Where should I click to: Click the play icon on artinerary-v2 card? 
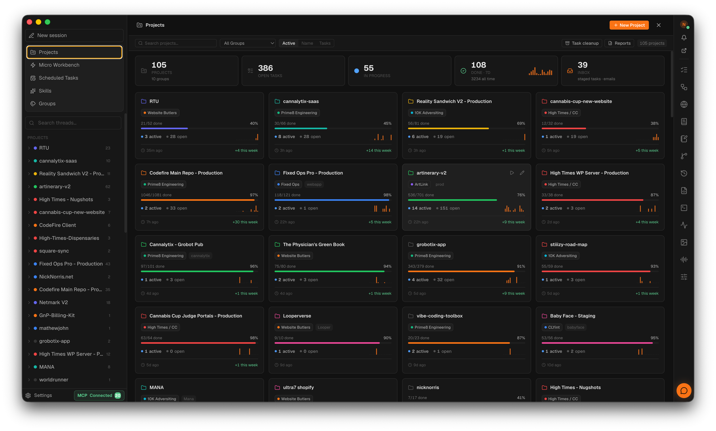[x=512, y=173]
